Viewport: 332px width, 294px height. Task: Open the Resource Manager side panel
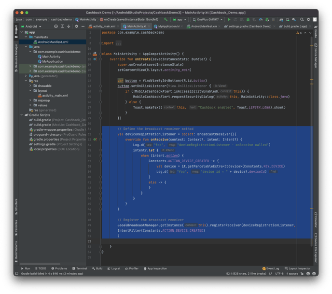[x=16, y=55]
